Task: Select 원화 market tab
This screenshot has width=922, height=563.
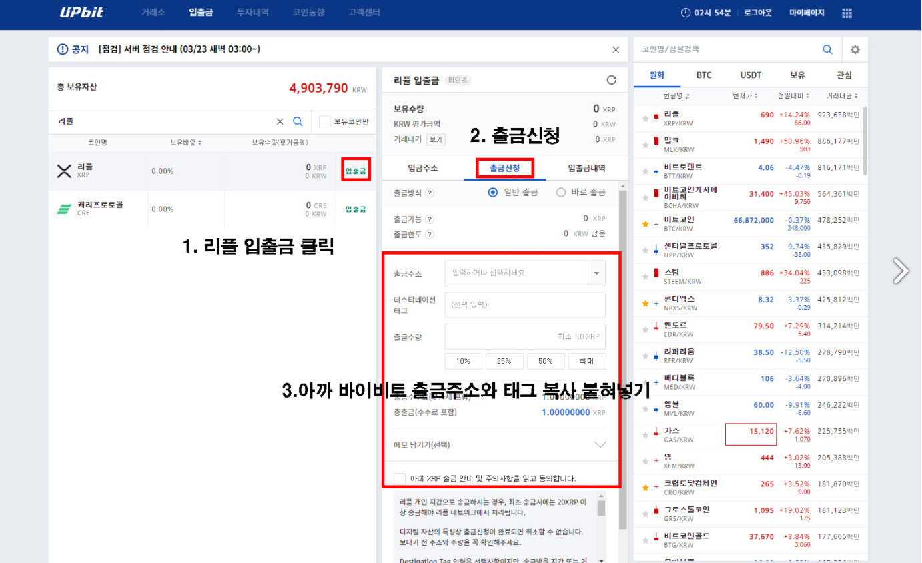Action: [657, 75]
